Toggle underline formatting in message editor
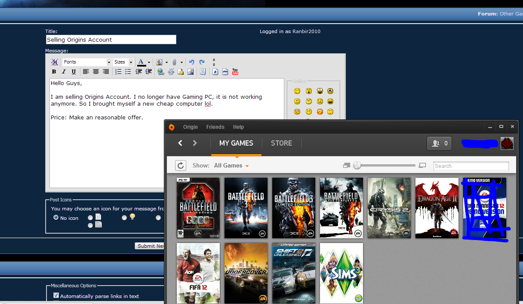523x304 pixels. 74,72
